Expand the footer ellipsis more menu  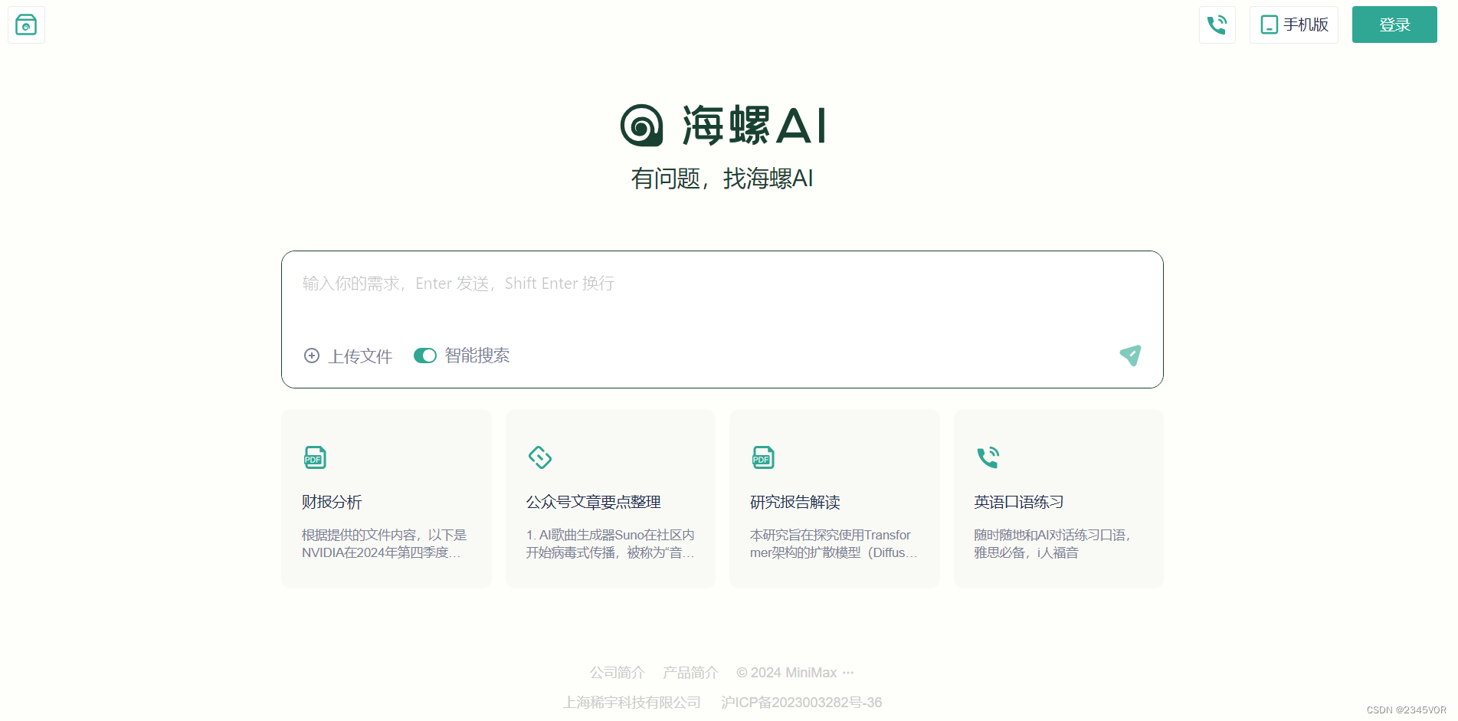pos(848,673)
